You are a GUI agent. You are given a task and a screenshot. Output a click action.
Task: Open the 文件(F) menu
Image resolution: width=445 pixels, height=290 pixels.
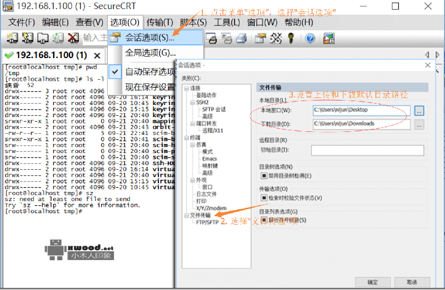(21, 22)
